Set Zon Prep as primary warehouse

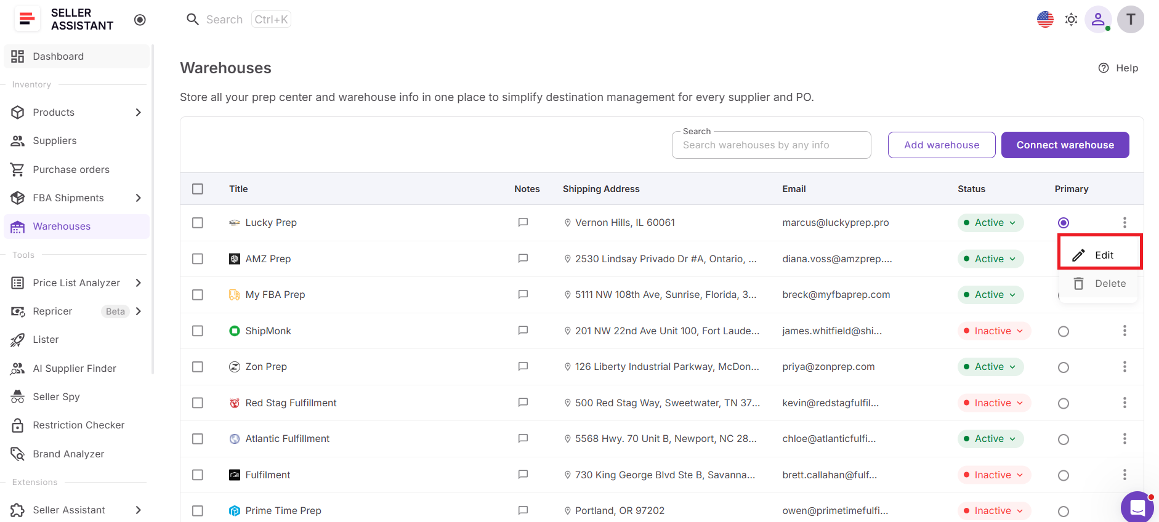click(1064, 367)
